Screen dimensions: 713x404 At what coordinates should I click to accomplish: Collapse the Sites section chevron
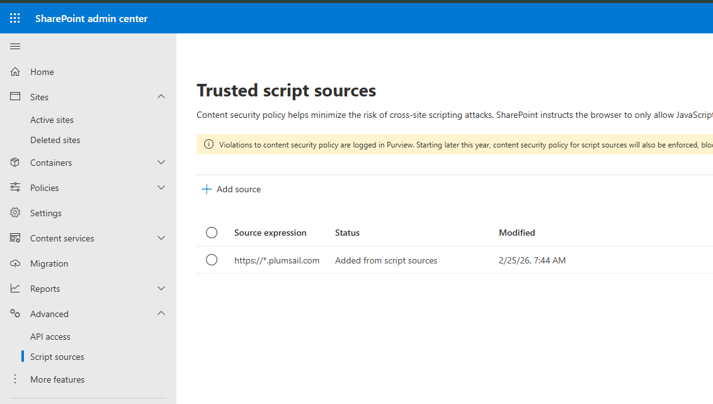click(x=161, y=97)
